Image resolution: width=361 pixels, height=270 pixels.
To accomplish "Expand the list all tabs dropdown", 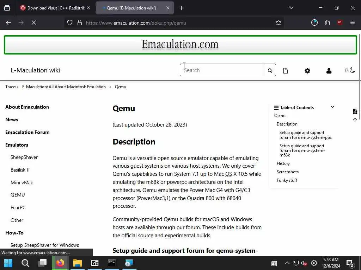I will pos(291,8).
